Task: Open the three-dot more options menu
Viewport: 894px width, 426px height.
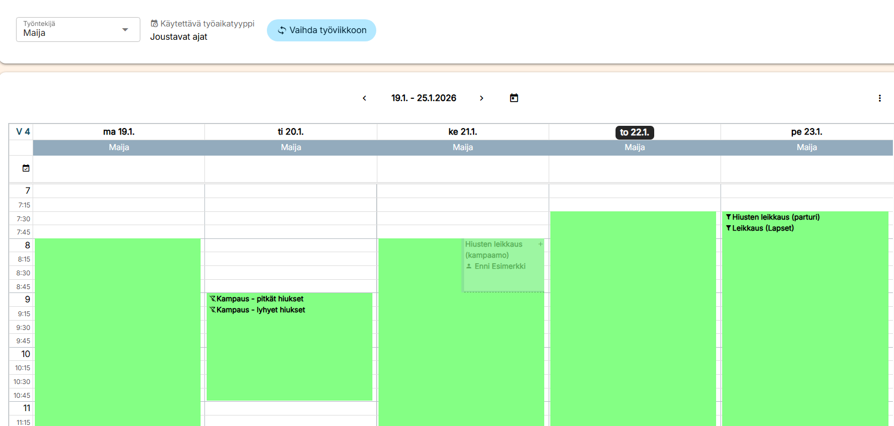Action: point(880,98)
